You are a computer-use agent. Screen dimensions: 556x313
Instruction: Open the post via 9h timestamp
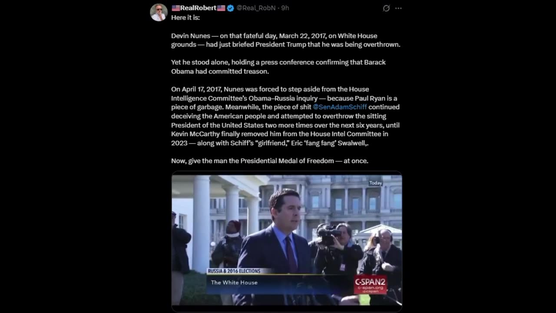(285, 8)
